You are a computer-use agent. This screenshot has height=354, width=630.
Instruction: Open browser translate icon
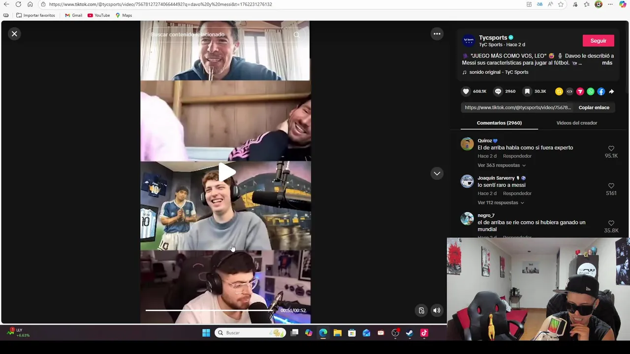[539, 4]
